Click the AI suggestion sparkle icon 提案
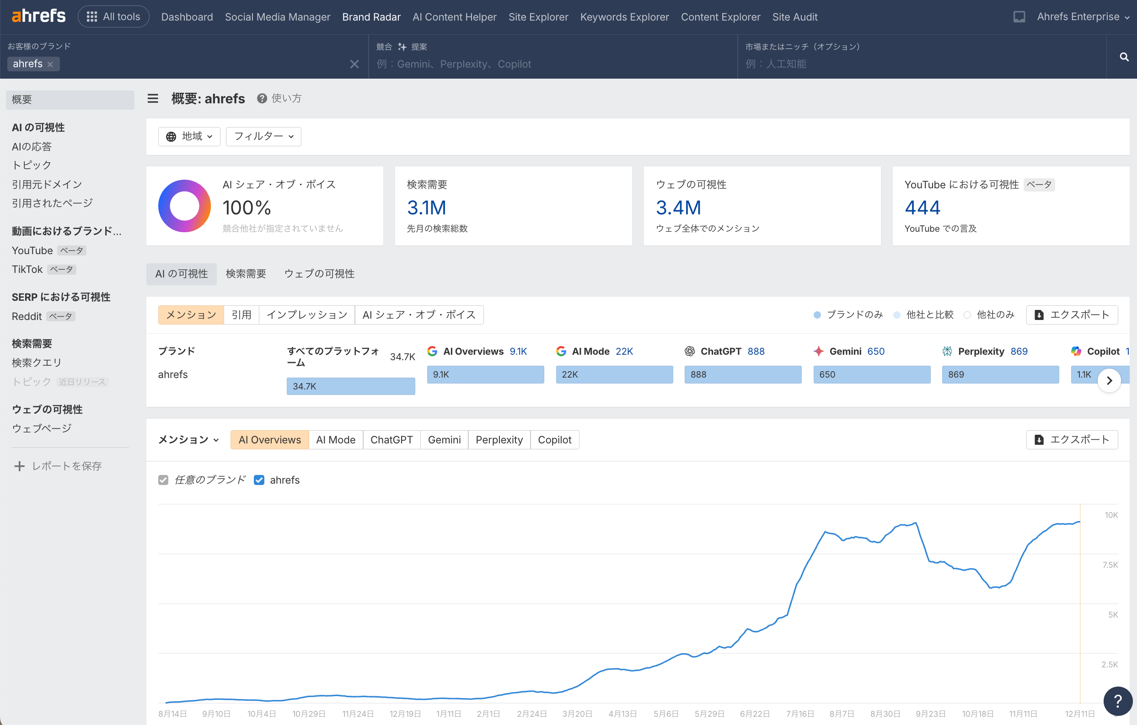Viewport: 1137px width, 725px height. pyautogui.click(x=402, y=47)
